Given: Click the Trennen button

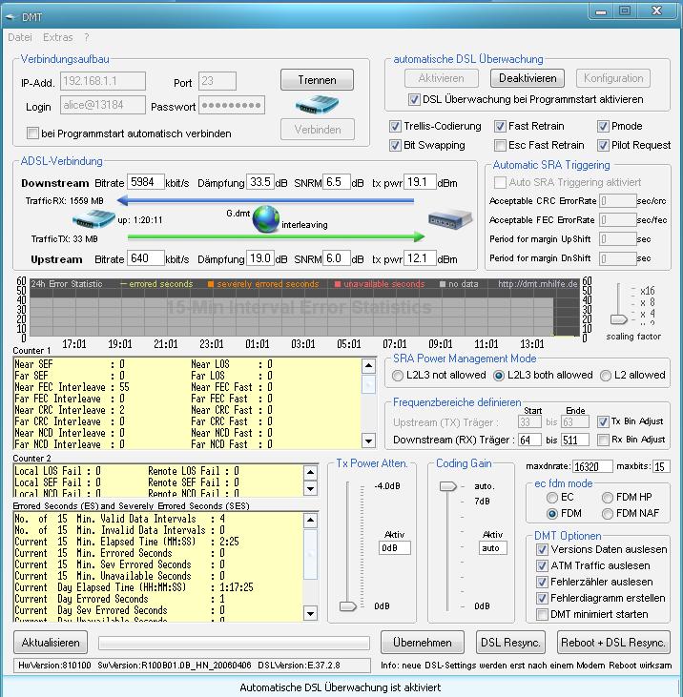Looking at the screenshot, I should click(x=318, y=80).
